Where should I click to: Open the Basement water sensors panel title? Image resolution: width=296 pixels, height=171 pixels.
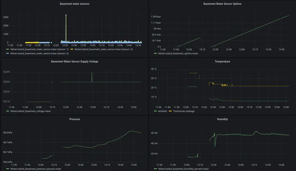[75, 4]
